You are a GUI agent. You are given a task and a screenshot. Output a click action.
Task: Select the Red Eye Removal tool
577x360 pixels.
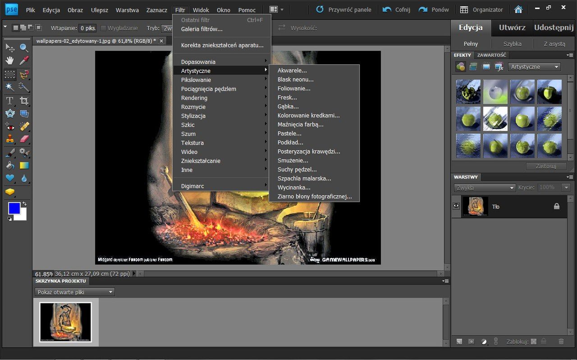[x=9, y=126]
